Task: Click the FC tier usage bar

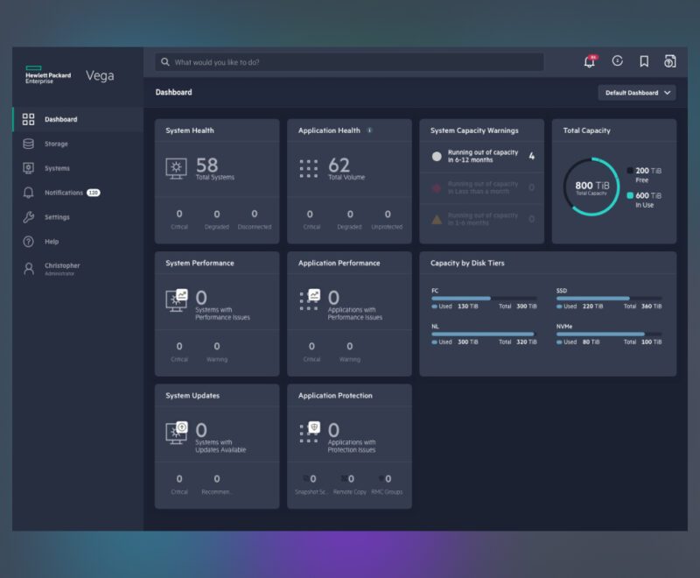Action: pyautogui.click(x=484, y=299)
